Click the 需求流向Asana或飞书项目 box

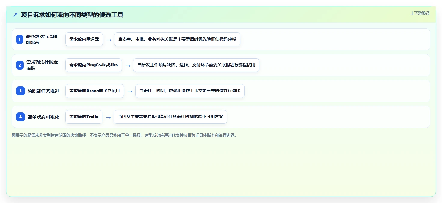pyautogui.click(x=95, y=91)
